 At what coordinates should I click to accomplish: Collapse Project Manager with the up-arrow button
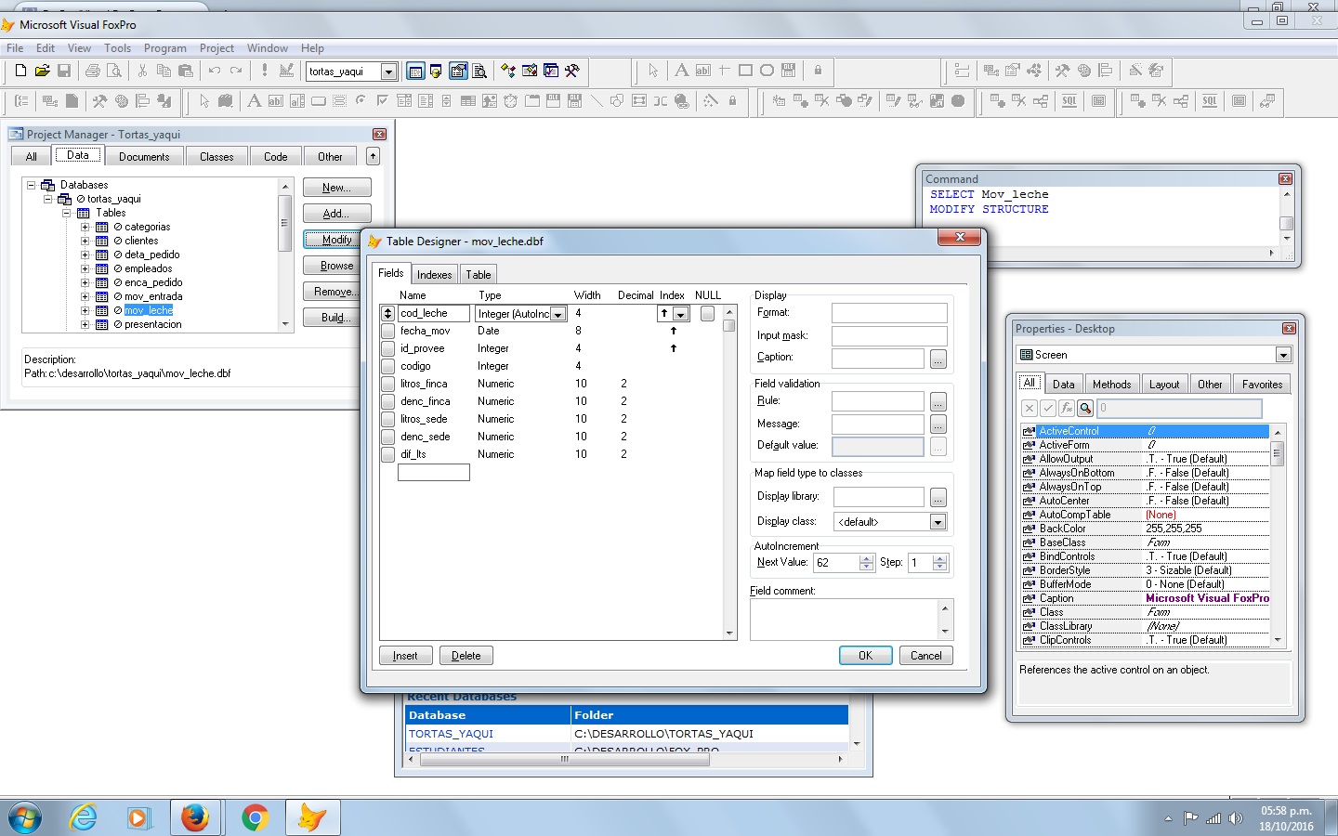(373, 156)
